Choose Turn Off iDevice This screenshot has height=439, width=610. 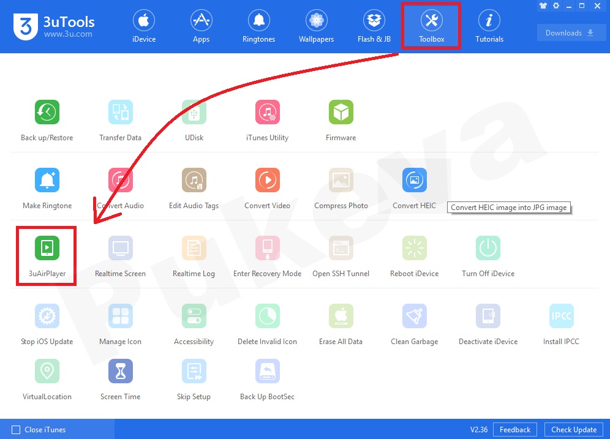pyautogui.click(x=488, y=257)
